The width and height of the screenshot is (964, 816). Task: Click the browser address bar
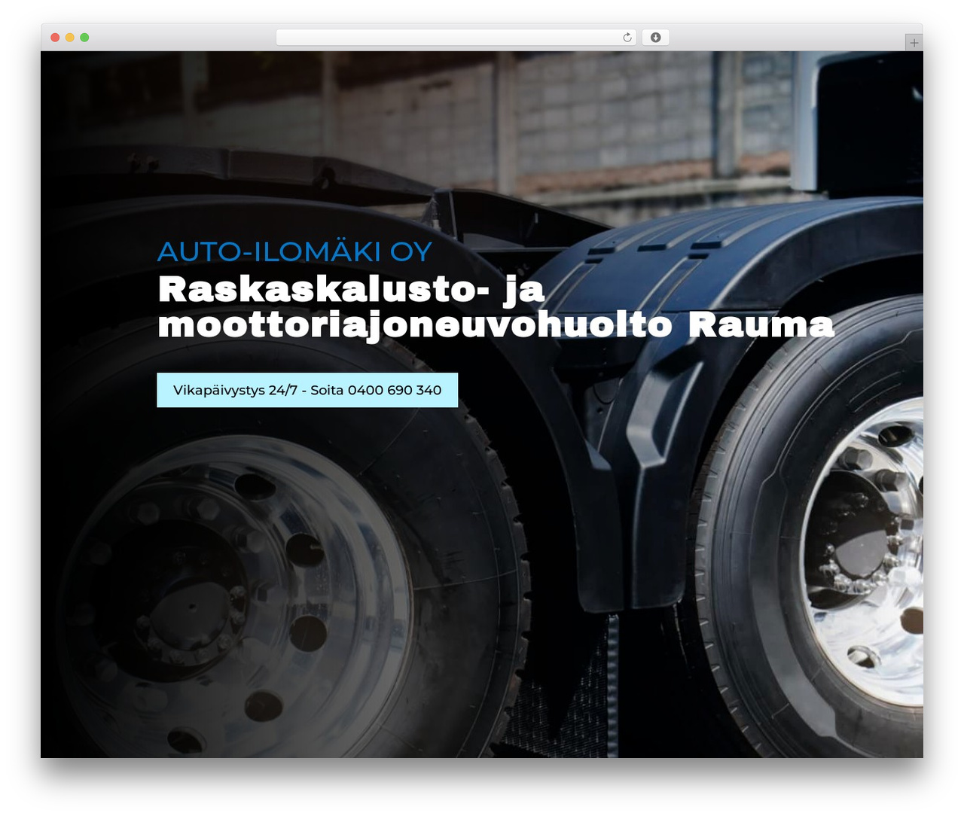(x=456, y=38)
